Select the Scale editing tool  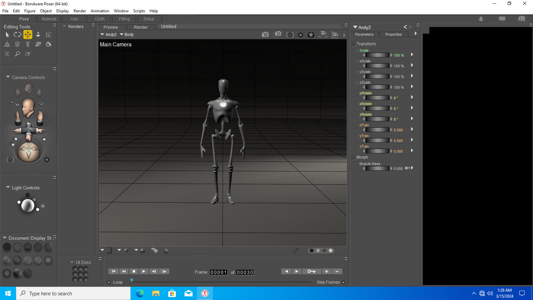point(48,34)
